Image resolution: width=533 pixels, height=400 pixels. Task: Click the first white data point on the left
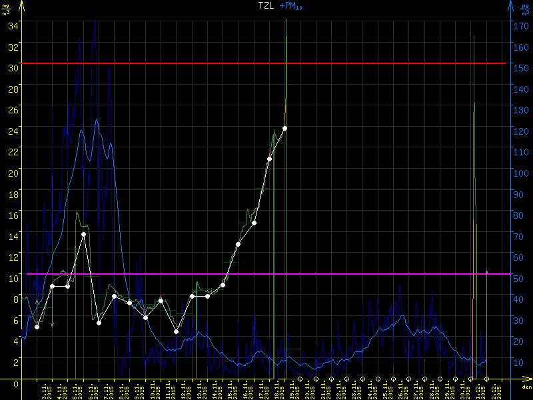pyautogui.click(x=37, y=327)
